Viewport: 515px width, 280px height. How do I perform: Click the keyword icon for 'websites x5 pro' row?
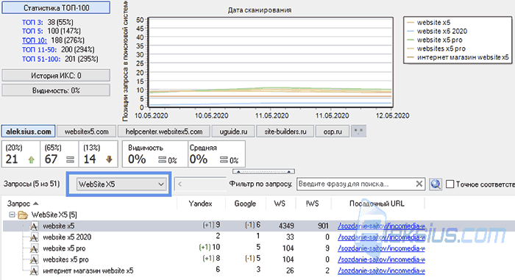34,259
